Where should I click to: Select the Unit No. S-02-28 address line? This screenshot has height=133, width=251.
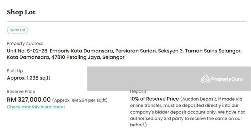tap(124, 51)
